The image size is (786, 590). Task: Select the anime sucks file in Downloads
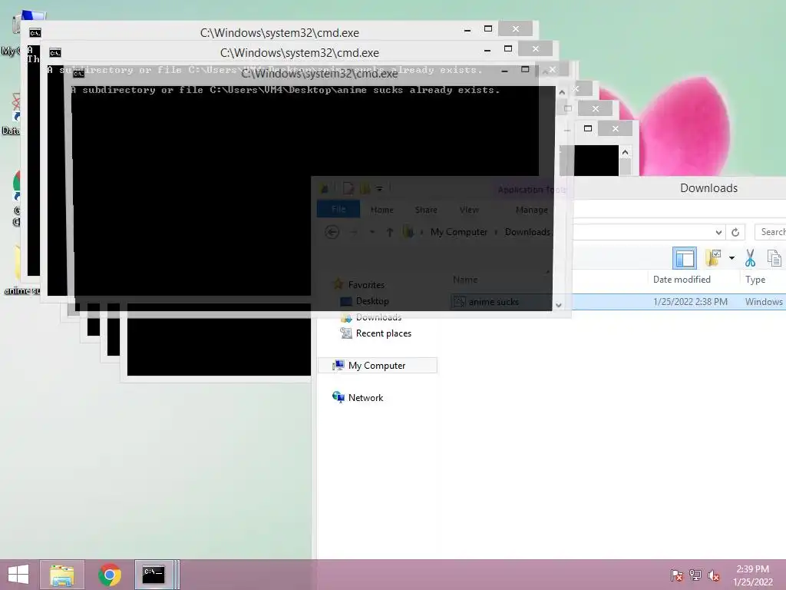[494, 301]
